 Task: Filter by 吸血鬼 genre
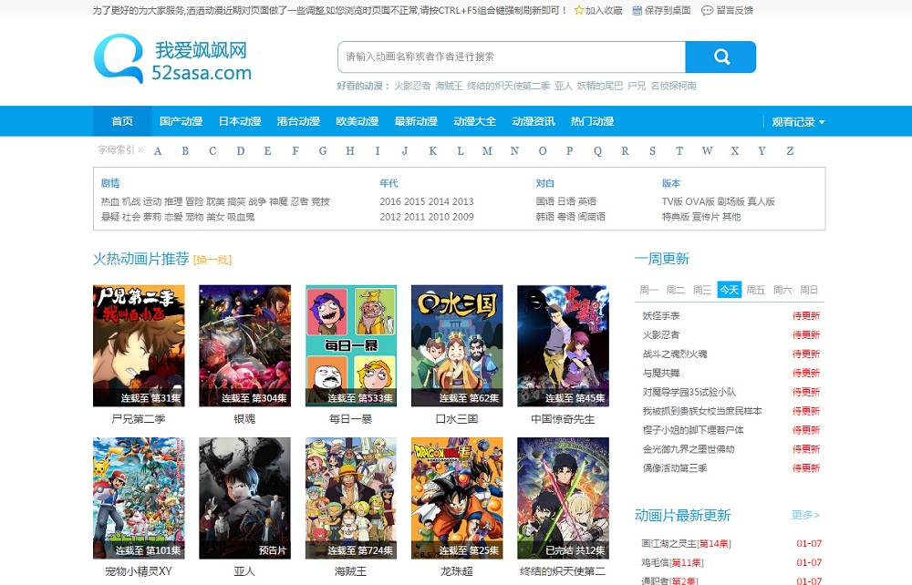coord(241,217)
